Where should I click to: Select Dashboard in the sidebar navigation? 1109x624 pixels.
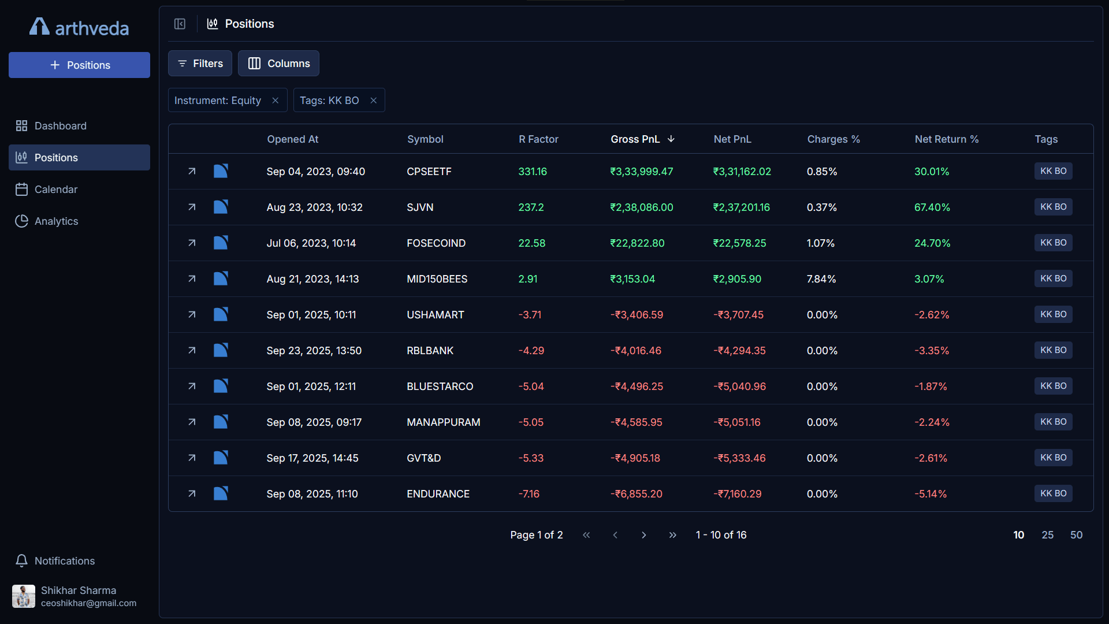59,125
